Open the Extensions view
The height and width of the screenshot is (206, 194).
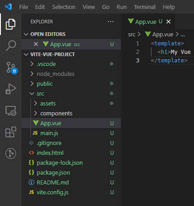(x=11, y=132)
